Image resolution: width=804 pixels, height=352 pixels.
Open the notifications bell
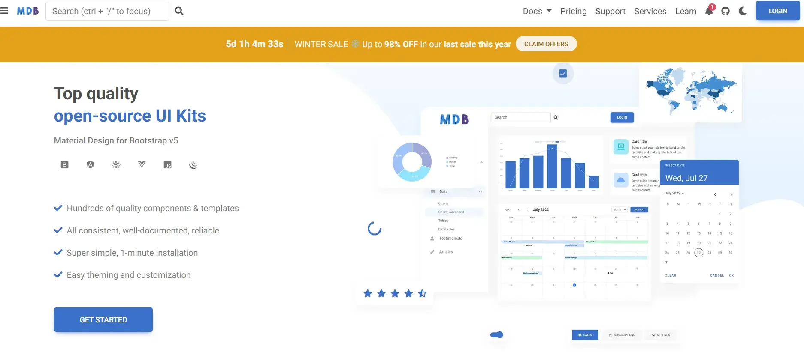pos(709,11)
